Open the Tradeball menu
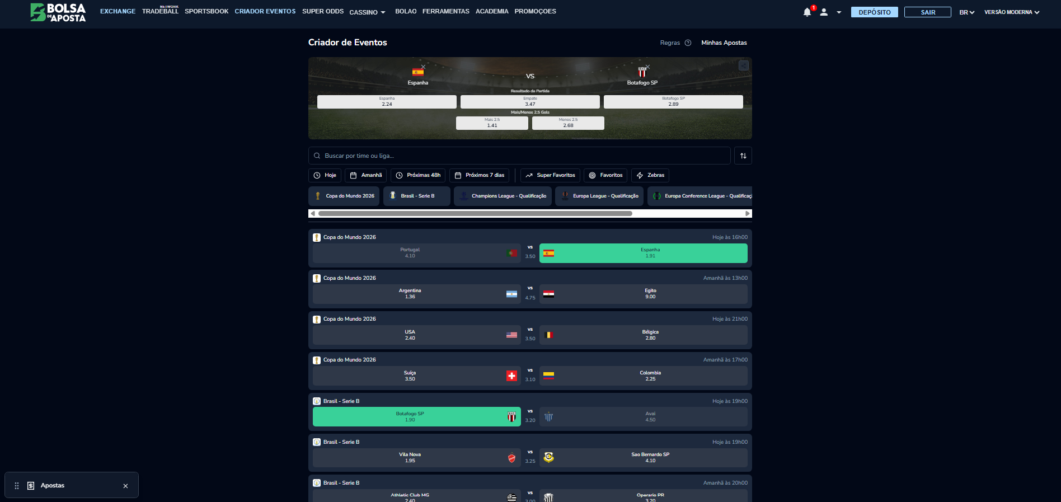 (x=160, y=11)
